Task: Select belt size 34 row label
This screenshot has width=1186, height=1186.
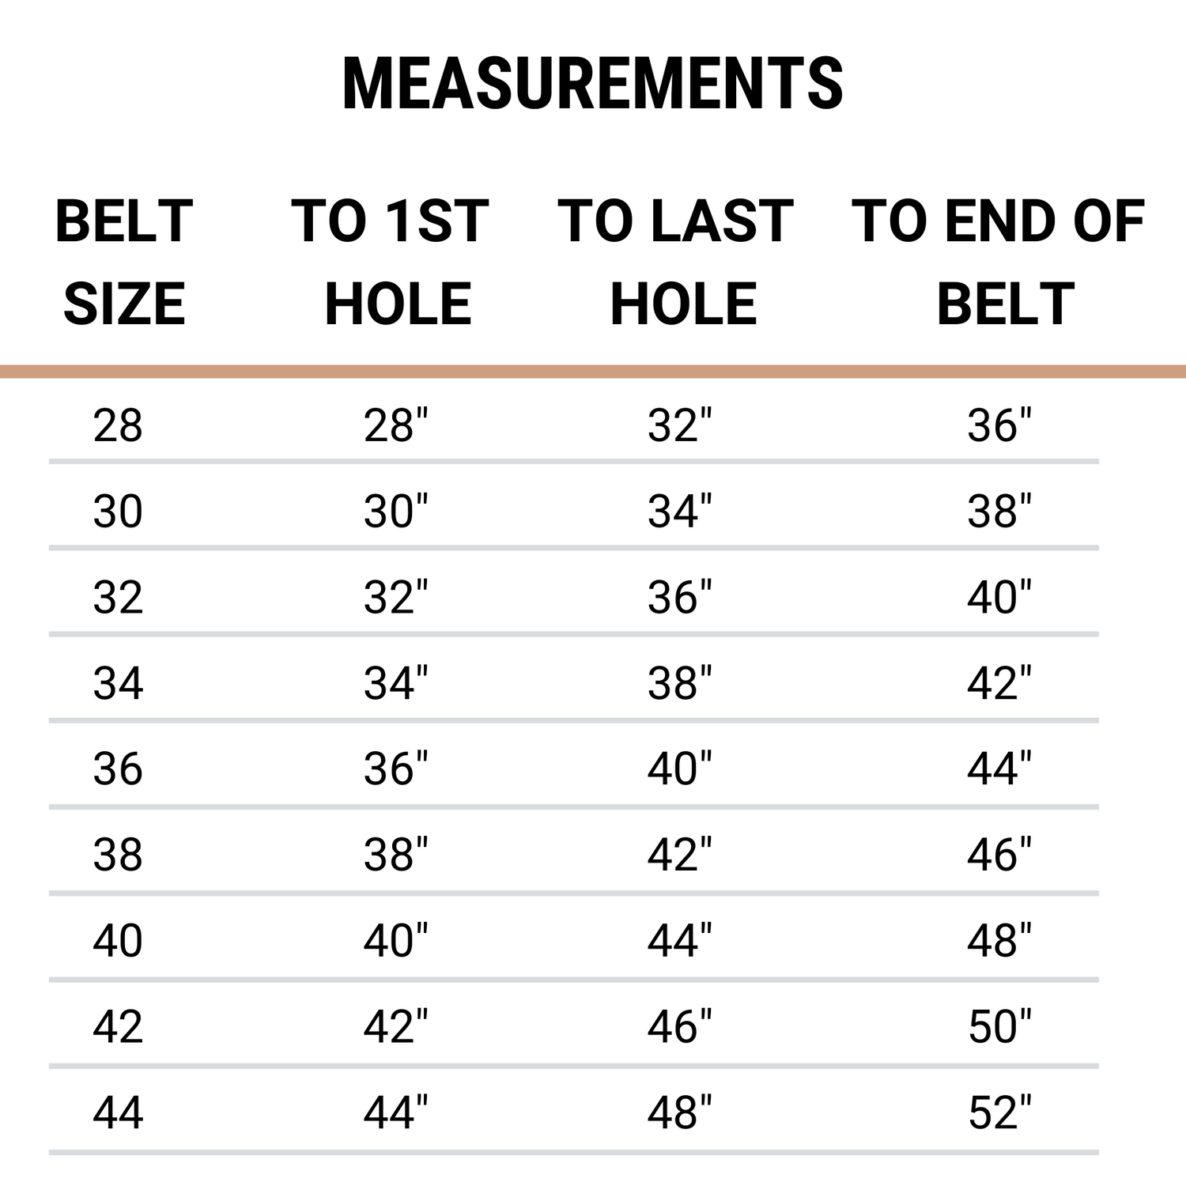Action: tap(118, 684)
